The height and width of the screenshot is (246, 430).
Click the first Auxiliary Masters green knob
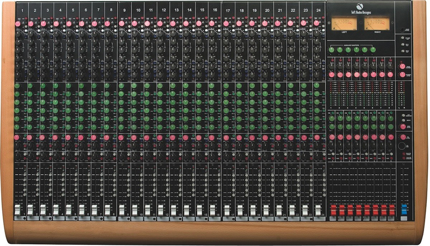pyautogui.click(x=331, y=50)
